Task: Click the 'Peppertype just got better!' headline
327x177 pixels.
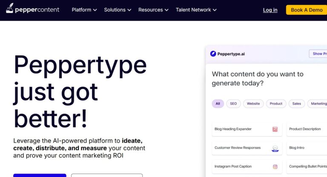Action: 80,91
